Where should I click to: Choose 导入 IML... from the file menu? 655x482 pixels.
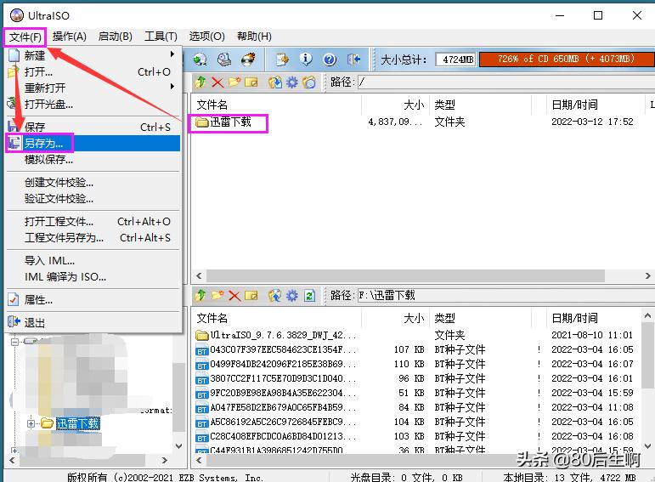(93, 260)
